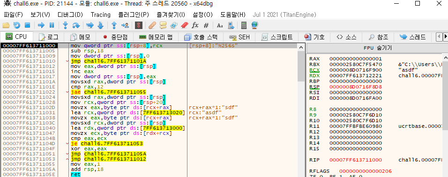
Task: Restart the debuggee with the restart icon
Action: pos(17,25)
